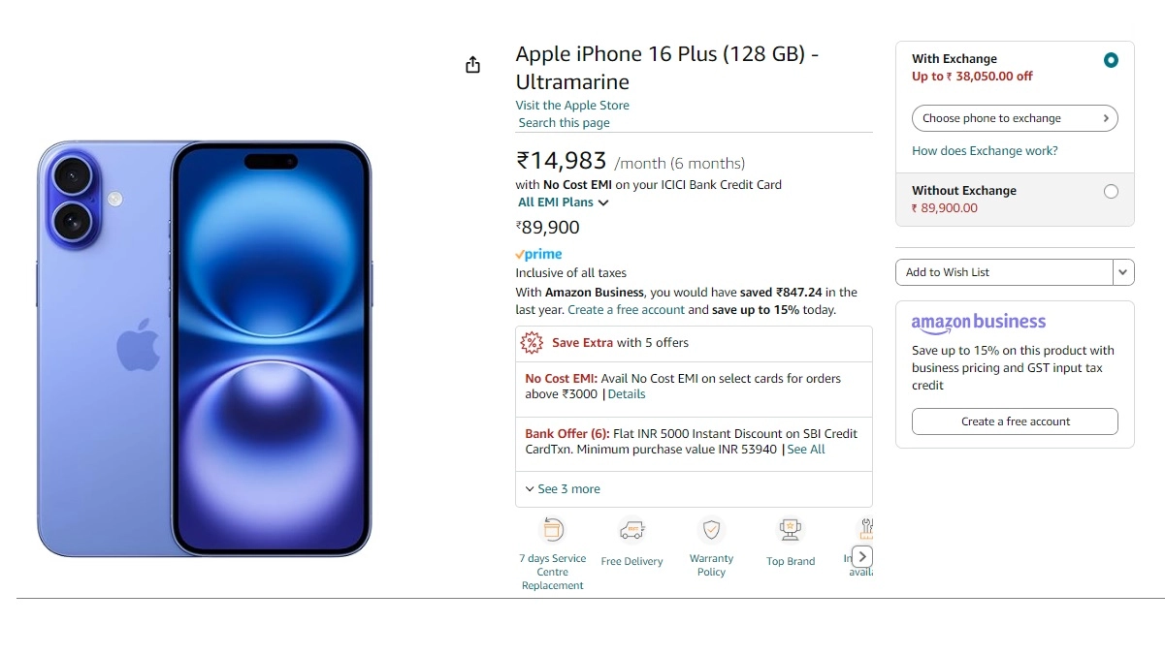The width and height of the screenshot is (1165, 655).
Task: Click the Save Extra percent badge icon
Action: pyautogui.click(x=532, y=342)
